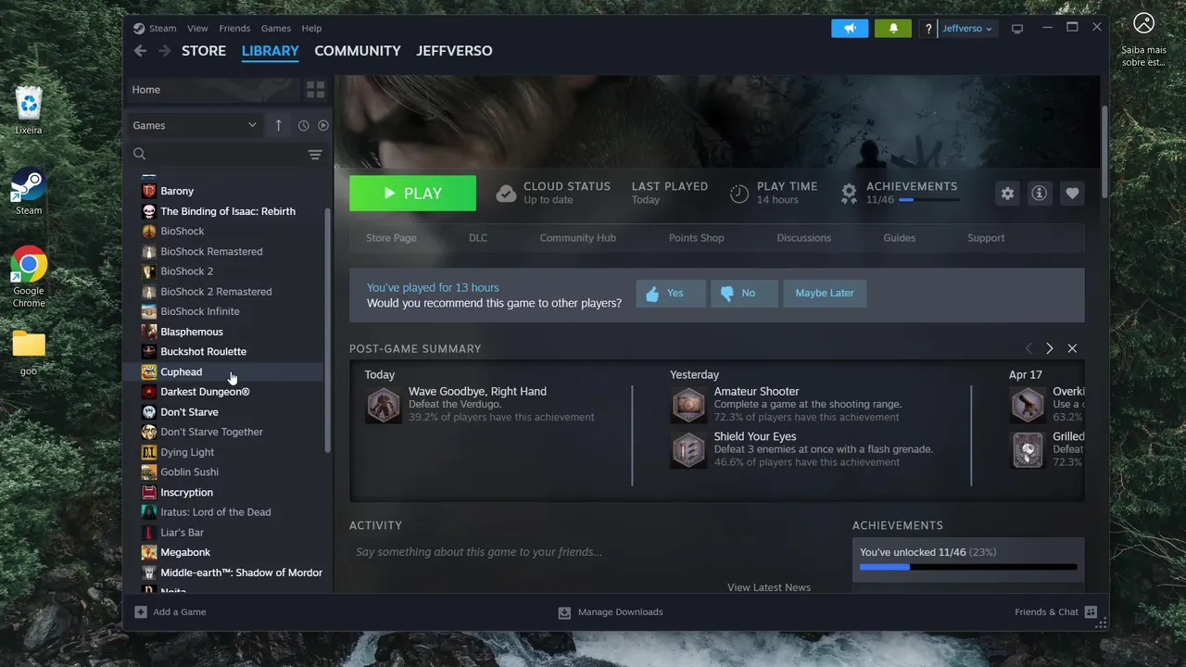Go to next post-game summary page
Screen dimensions: 1186x667
1050,348
